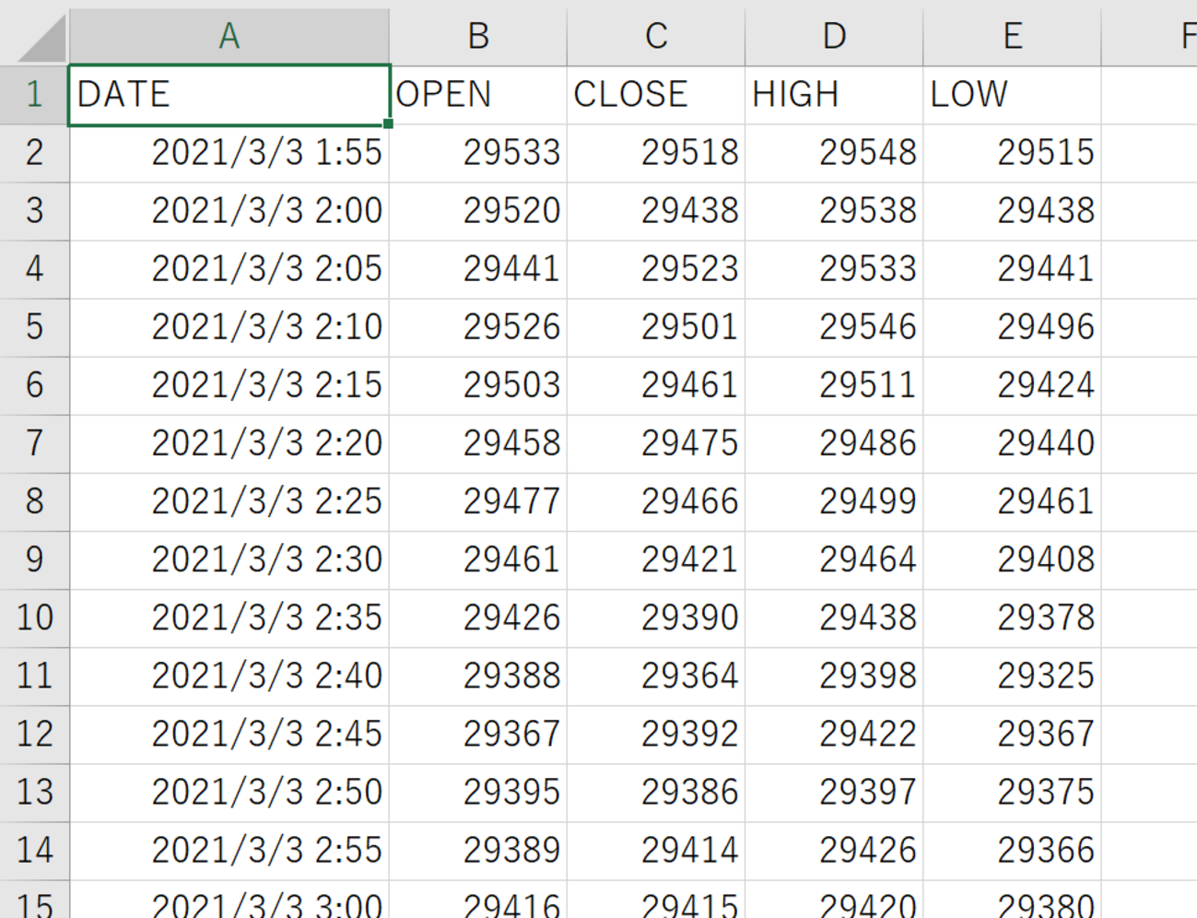Select row 1 header
Viewport: 1197px width, 918px height.
[35, 95]
